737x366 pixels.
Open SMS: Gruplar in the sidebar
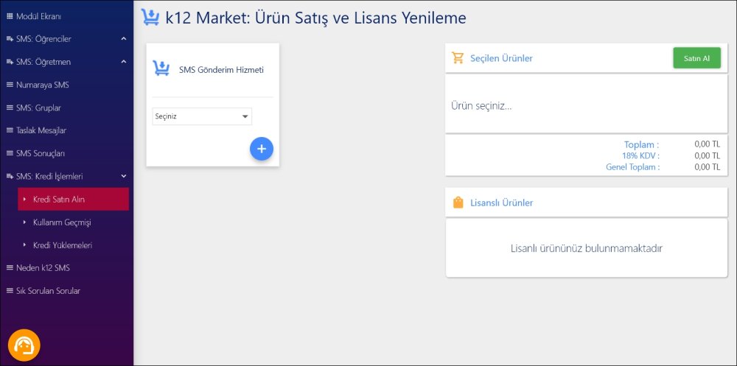pyautogui.click(x=38, y=108)
